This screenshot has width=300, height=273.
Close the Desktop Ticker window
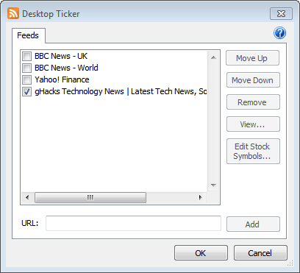[281, 14]
